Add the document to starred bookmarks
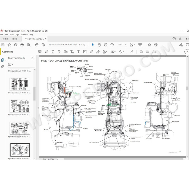This screenshot has width=189, height=189. [9, 45]
